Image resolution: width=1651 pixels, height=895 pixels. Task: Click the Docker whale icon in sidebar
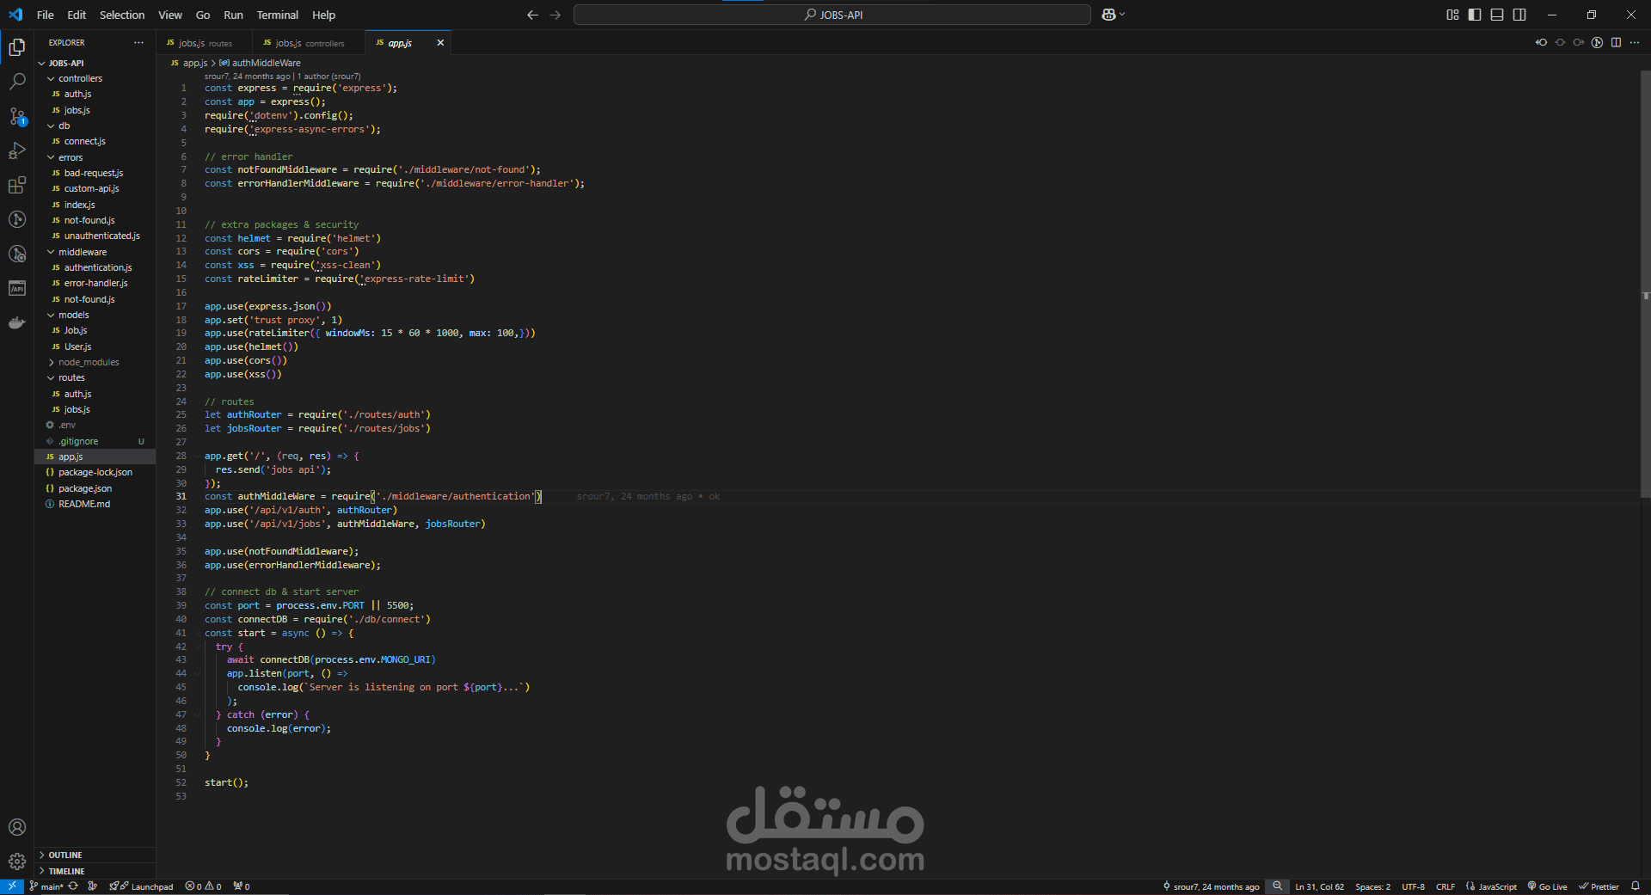17,322
